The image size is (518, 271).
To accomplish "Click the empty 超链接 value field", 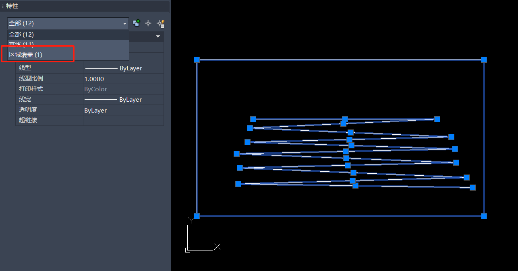I will tap(123, 120).
